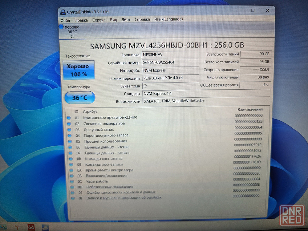Click the serial number field S6B6NF0W255464

point(171,63)
